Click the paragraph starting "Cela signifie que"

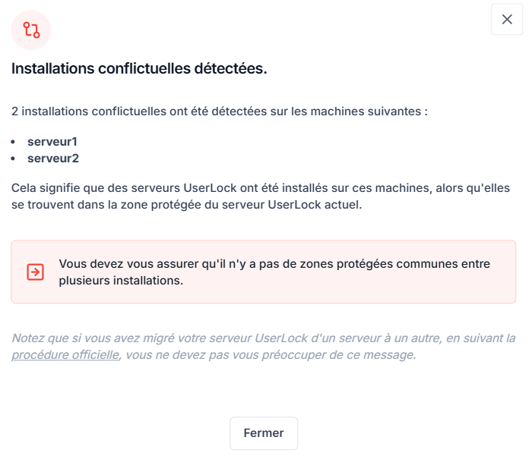tap(261, 187)
